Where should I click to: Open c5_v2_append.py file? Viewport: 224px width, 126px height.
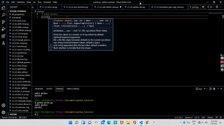(x=19, y=69)
